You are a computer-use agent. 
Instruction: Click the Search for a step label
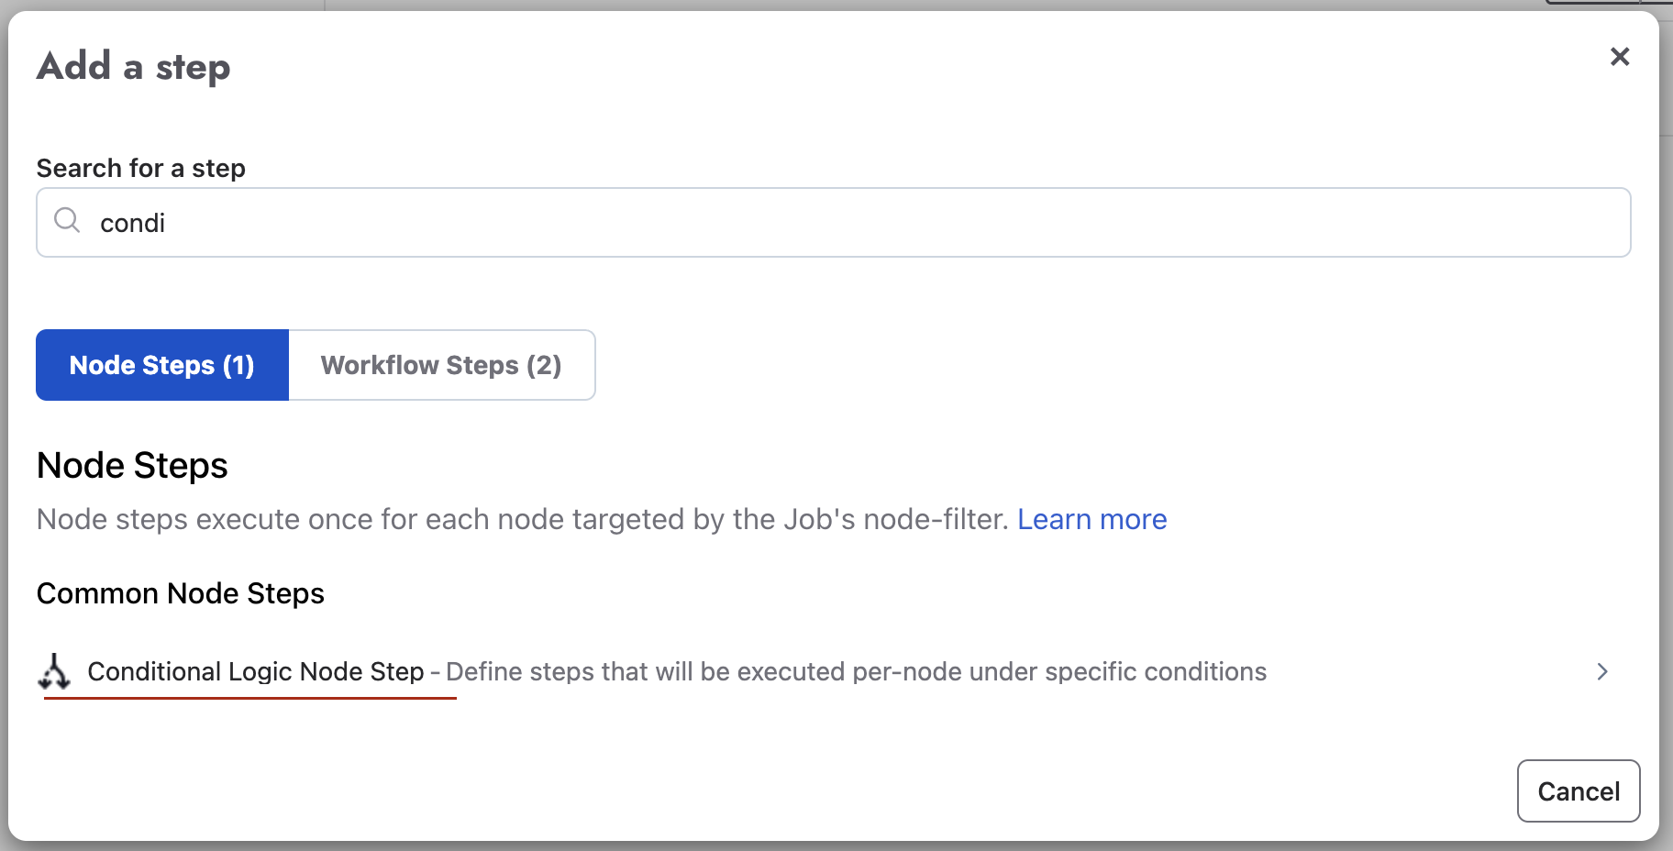(x=140, y=168)
